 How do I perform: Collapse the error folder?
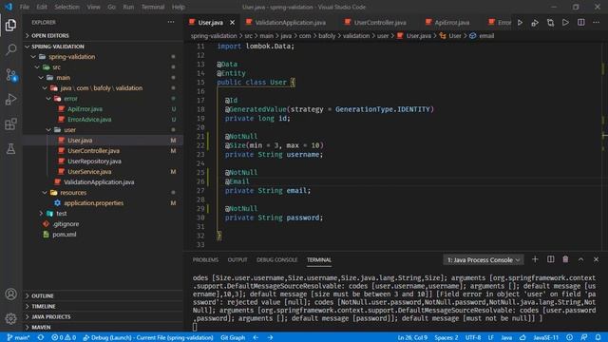[70, 99]
